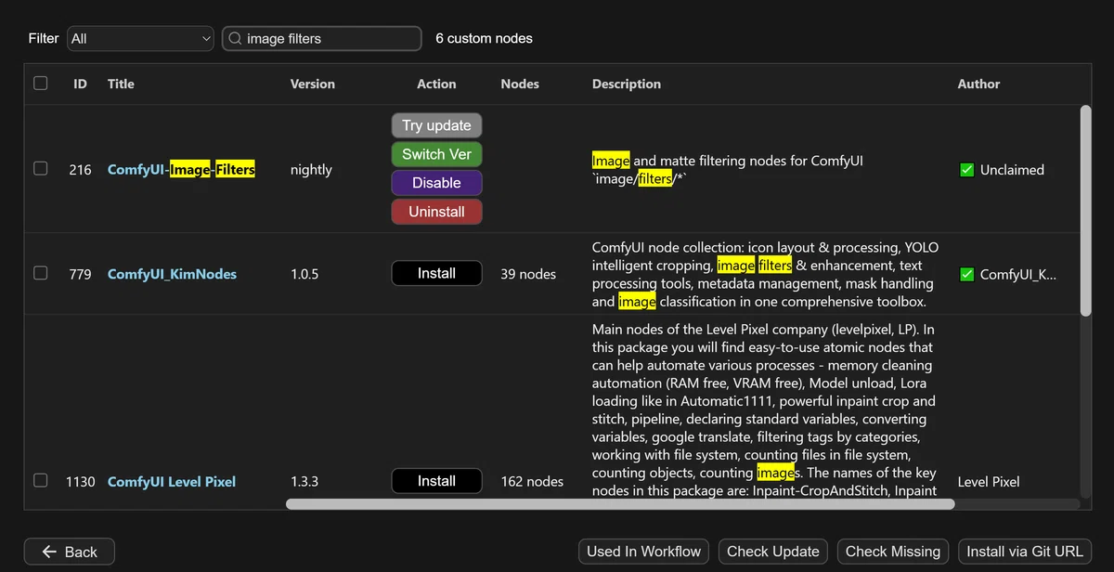The width and height of the screenshot is (1114, 572).
Task: Sort by the Nodes column header
Action: pos(520,84)
